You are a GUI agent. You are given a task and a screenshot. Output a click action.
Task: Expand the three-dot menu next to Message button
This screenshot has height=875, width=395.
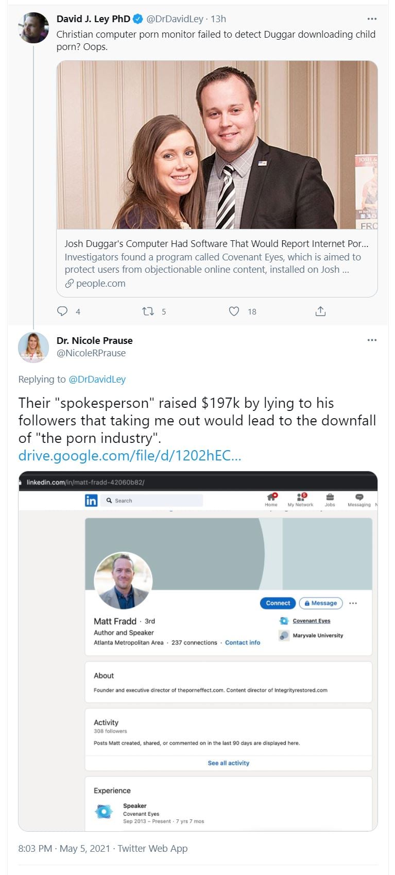(353, 603)
